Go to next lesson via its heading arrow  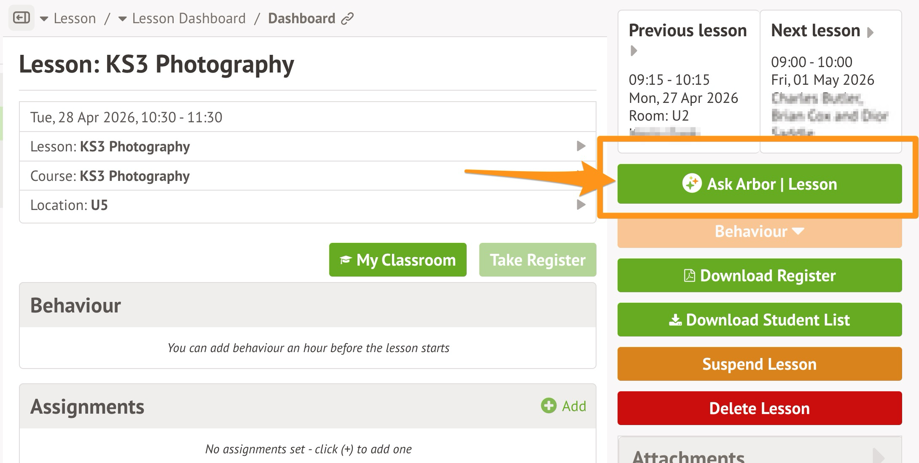[x=871, y=32]
